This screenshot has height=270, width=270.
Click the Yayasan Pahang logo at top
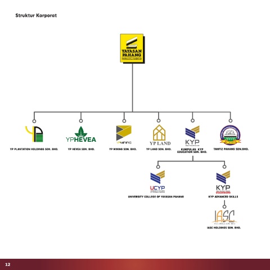click(132, 48)
